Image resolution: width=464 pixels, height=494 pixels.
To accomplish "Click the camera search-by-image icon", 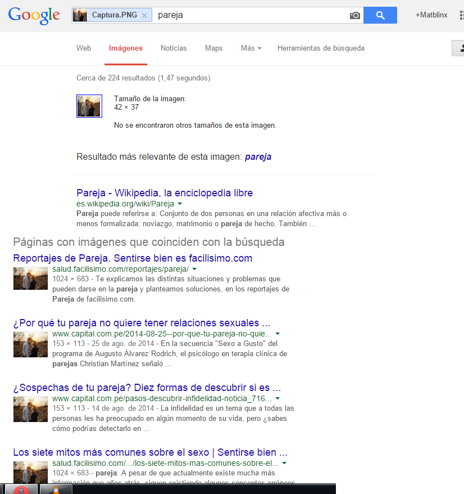I will 354,15.
